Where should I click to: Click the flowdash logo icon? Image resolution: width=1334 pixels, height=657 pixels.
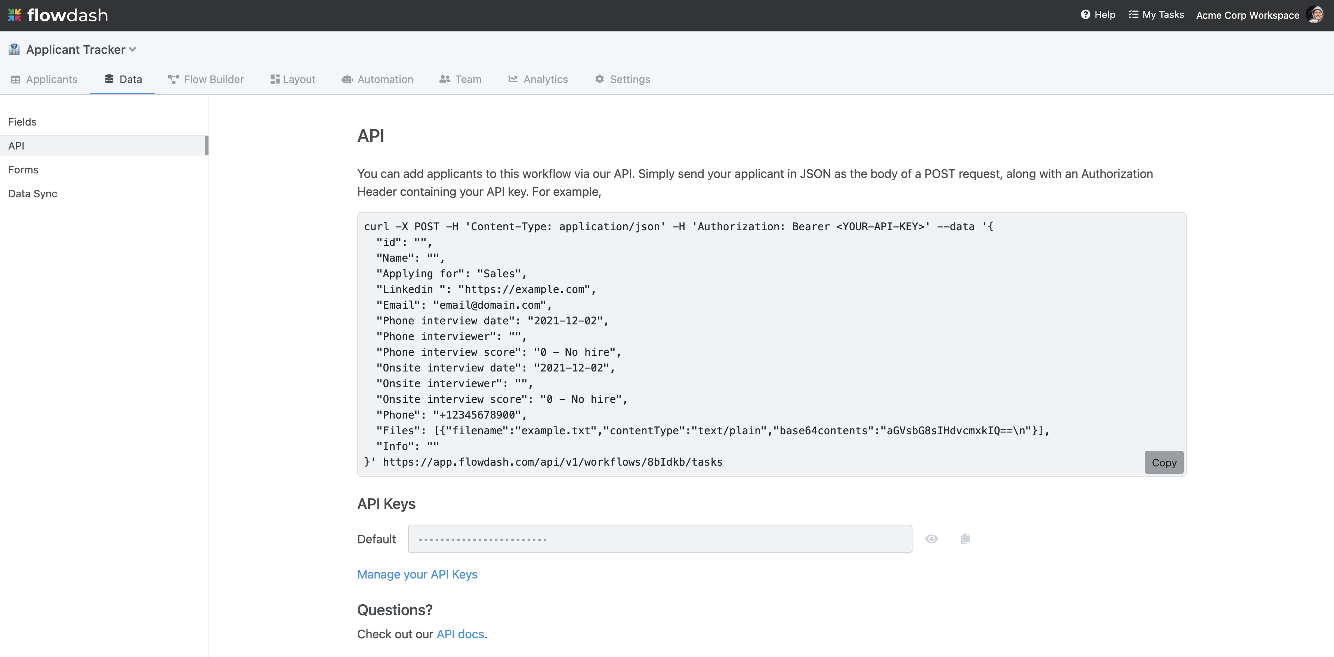coord(15,15)
